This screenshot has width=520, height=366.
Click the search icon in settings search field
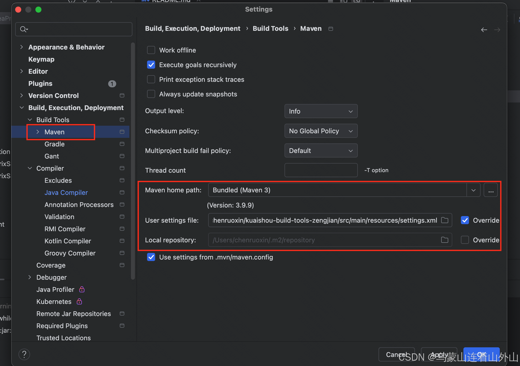tap(24, 29)
